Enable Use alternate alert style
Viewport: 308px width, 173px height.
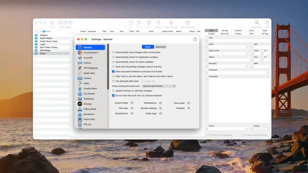[x=113, y=81]
